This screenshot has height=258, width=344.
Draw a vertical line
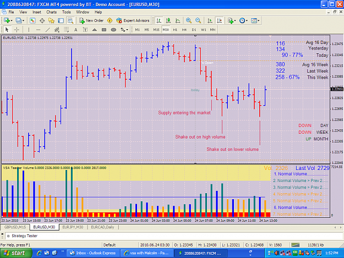(29, 30)
